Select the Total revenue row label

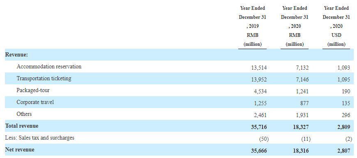click(x=22, y=126)
